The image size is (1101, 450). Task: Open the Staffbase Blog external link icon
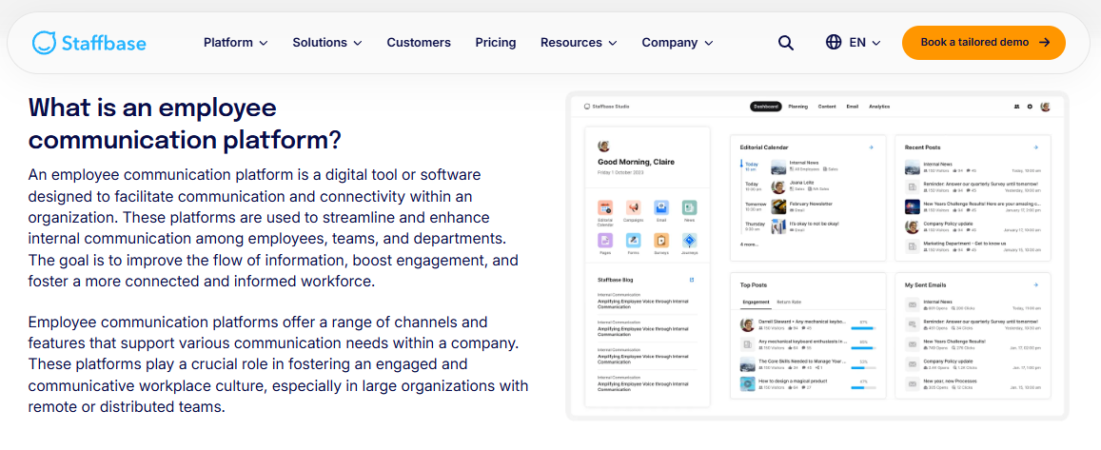[692, 280]
